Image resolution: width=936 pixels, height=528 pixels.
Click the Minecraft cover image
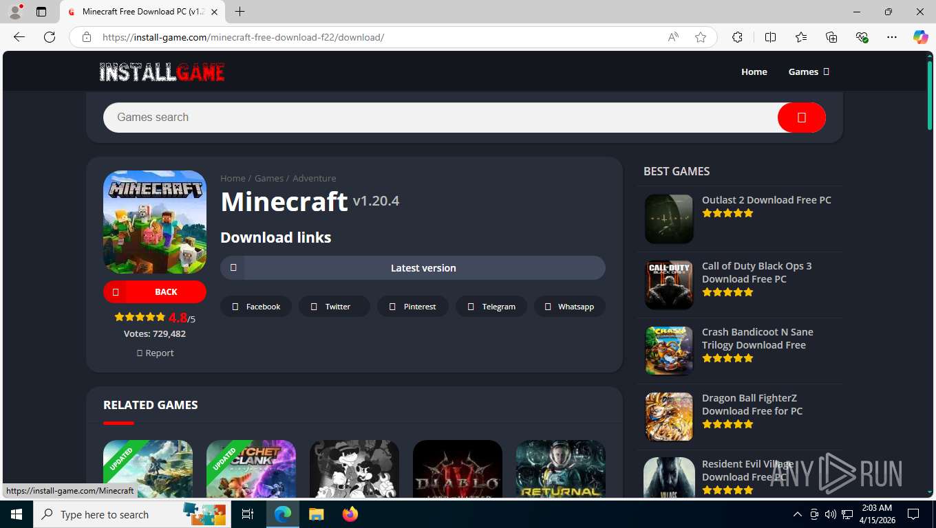click(x=155, y=222)
